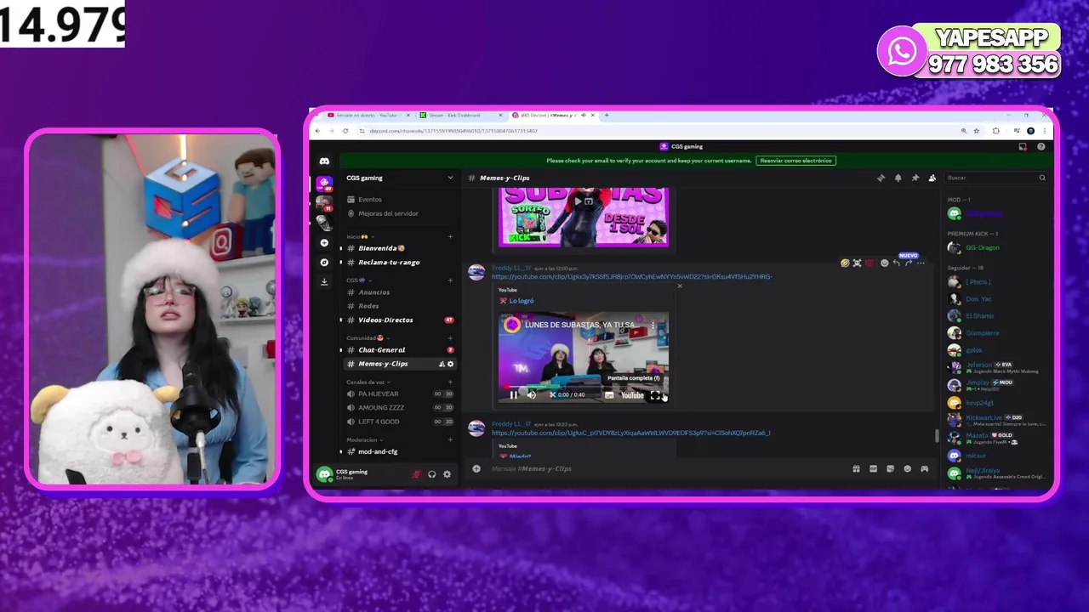Viewport: 1089px width, 612px height.
Task: Open the explore servers compass icon
Action: [324, 263]
